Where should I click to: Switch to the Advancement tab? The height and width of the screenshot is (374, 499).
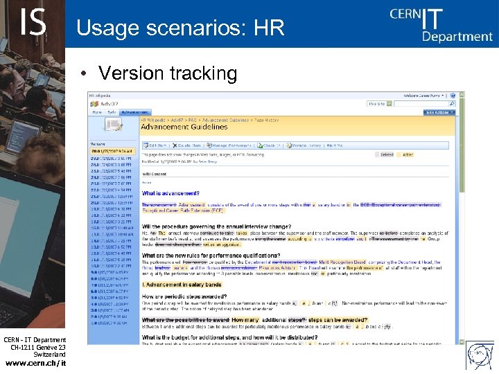[x=135, y=112]
